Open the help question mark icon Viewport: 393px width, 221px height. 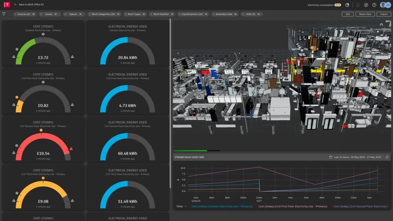374,5
